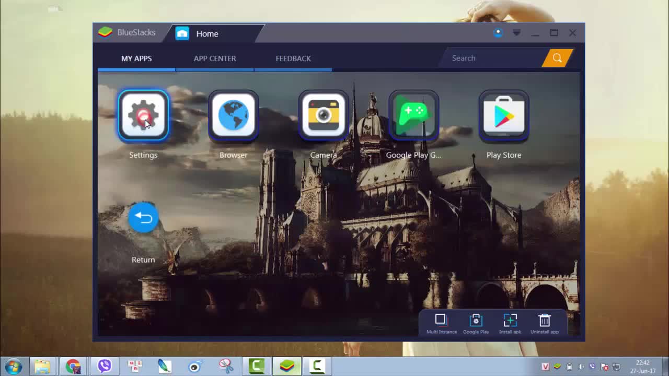Viewport: 669px width, 376px height.
Task: Open the Settings app icon
Action: [143, 116]
